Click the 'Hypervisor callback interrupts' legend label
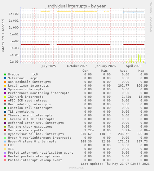The height and width of the screenshot is (171, 154). [x=36, y=134]
